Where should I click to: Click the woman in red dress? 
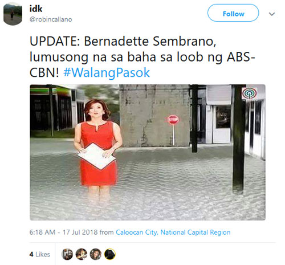click(97, 146)
